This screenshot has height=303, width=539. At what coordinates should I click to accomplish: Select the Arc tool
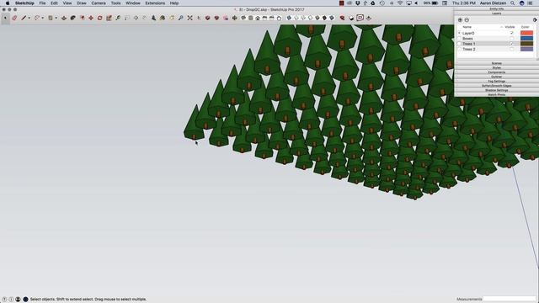click(37, 18)
